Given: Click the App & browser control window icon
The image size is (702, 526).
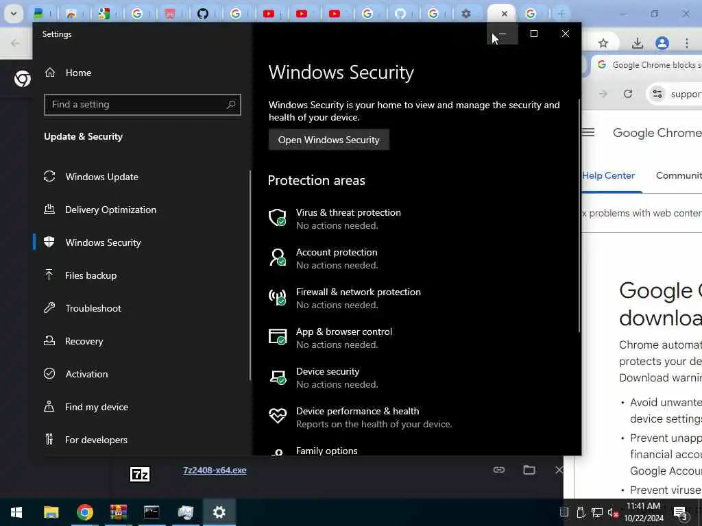Looking at the screenshot, I should [x=278, y=337].
